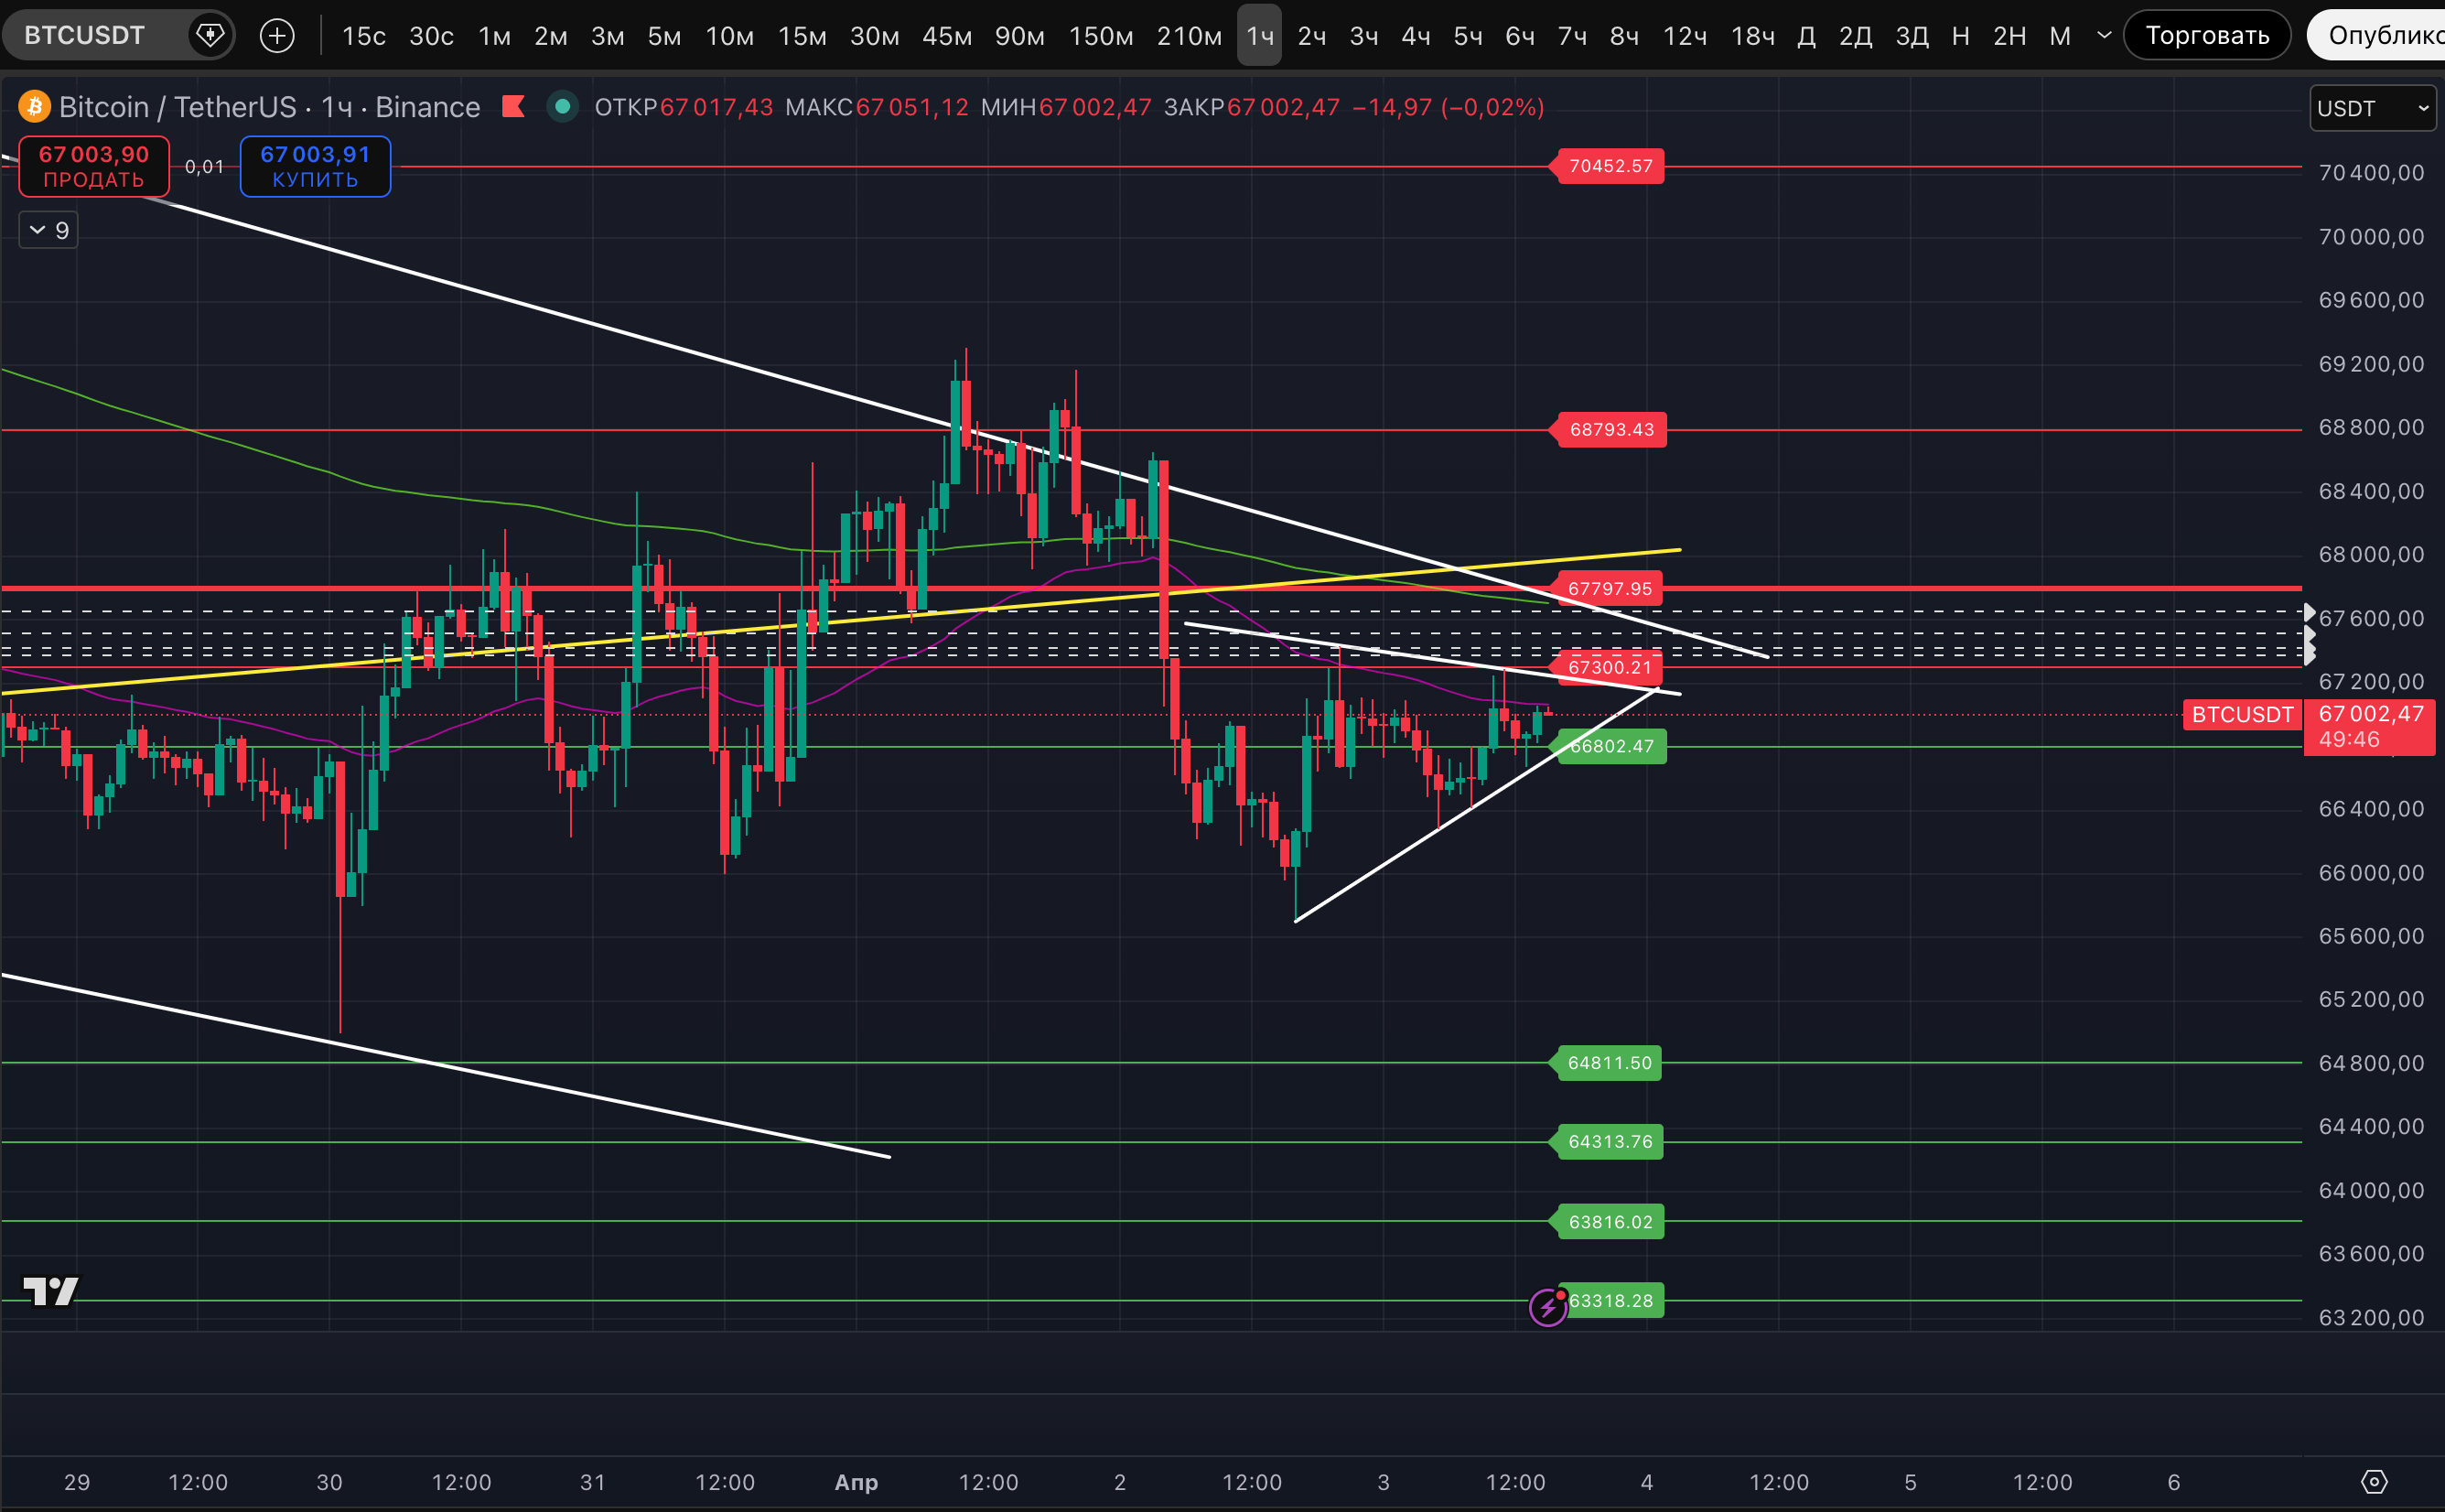Open the Торговать trade button
This screenshot has width=2445, height=1512.
coord(2206,36)
